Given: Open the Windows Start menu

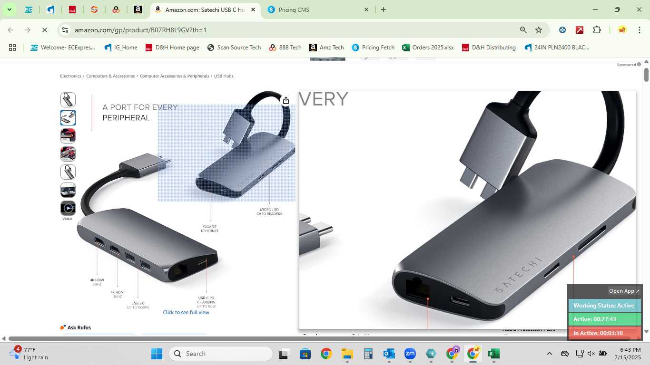Looking at the screenshot, I should tap(157, 354).
